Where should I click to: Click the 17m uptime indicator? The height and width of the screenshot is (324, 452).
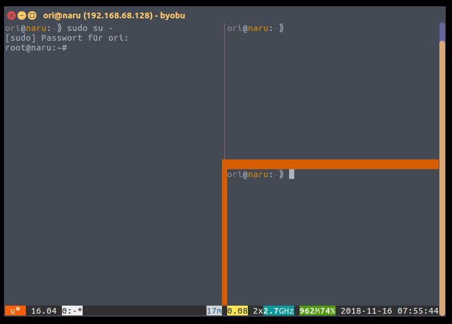(214, 311)
